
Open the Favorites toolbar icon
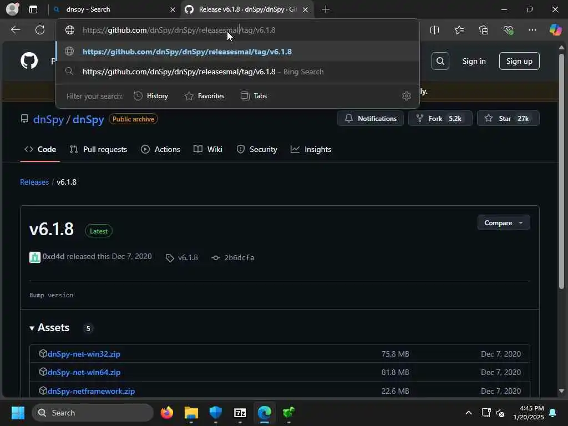coord(459,30)
